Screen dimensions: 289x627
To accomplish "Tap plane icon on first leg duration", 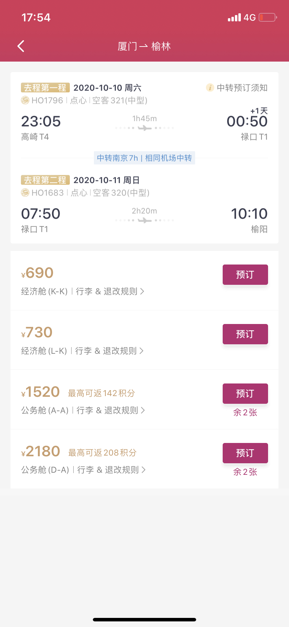I will (x=144, y=128).
